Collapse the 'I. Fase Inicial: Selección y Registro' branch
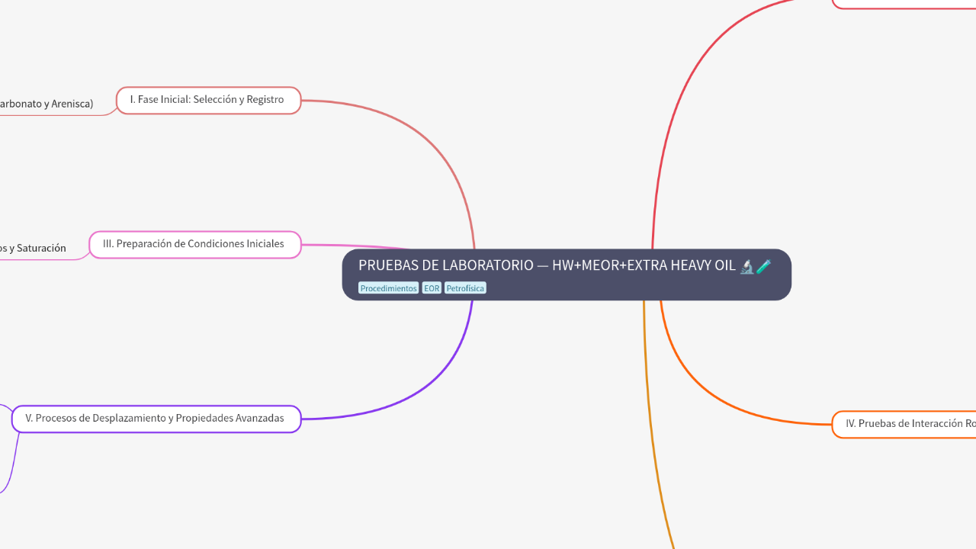Image resolution: width=976 pixels, height=549 pixels. (208, 100)
